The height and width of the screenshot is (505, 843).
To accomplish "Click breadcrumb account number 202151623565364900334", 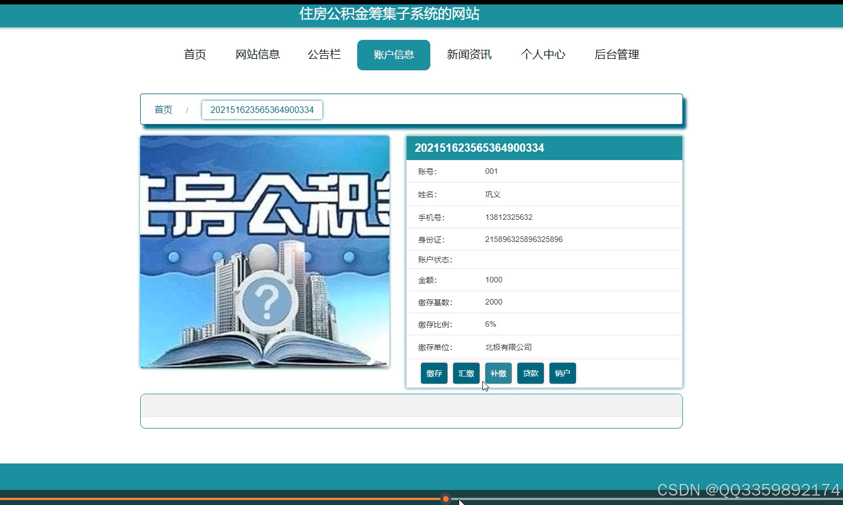I will [x=262, y=110].
